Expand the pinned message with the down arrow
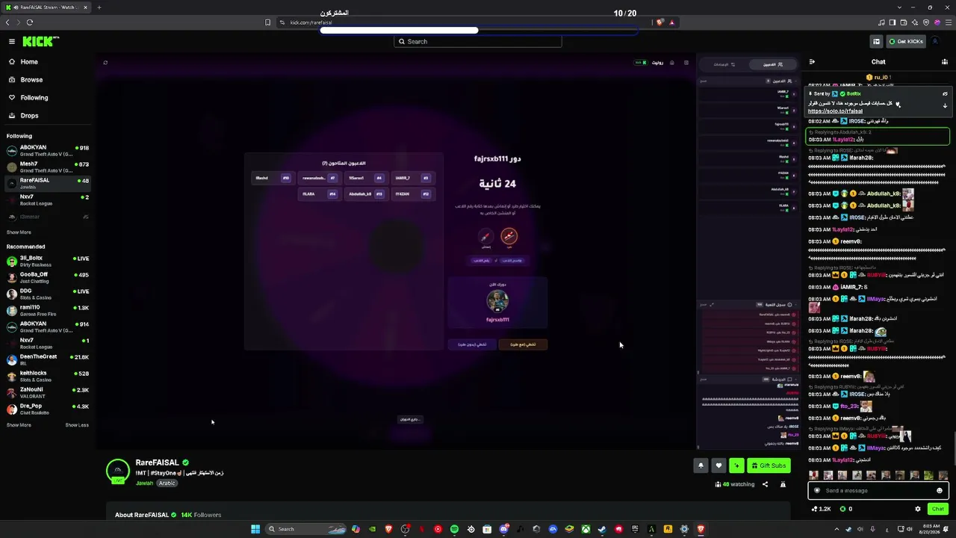956x538 pixels. (945, 106)
